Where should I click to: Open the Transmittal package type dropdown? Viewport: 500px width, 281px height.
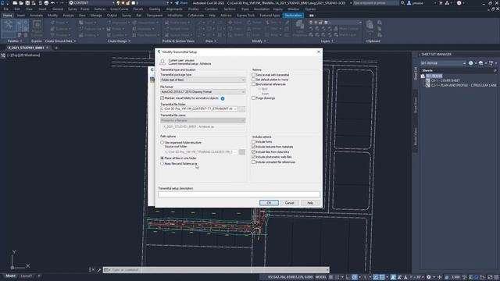pyautogui.click(x=203, y=80)
